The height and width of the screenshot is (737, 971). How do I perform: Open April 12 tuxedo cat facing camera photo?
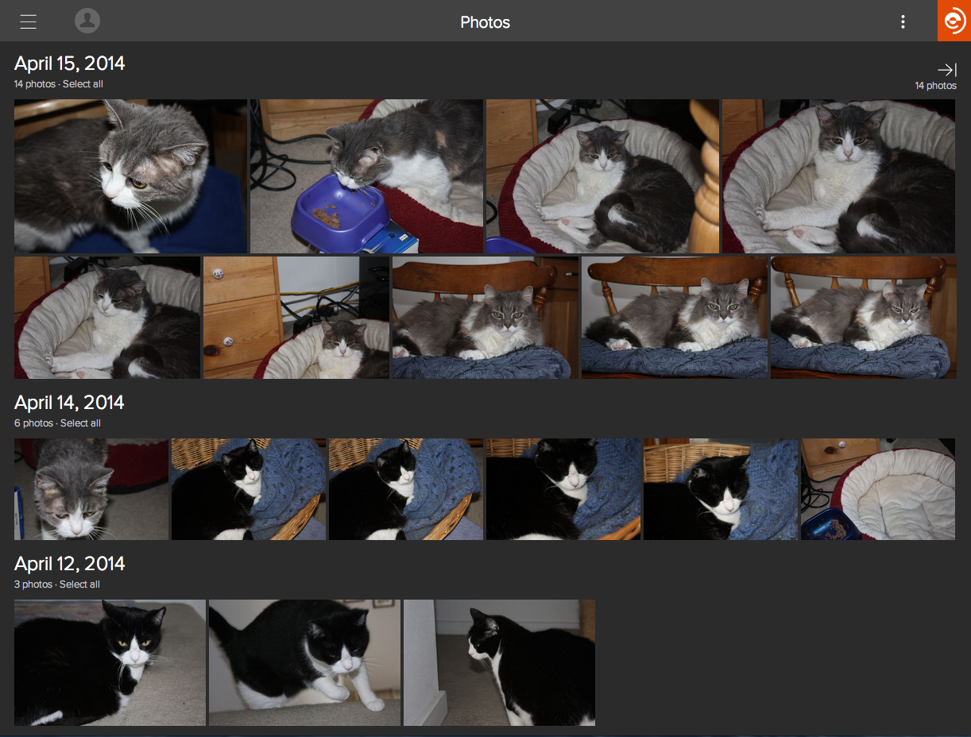click(110, 662)
